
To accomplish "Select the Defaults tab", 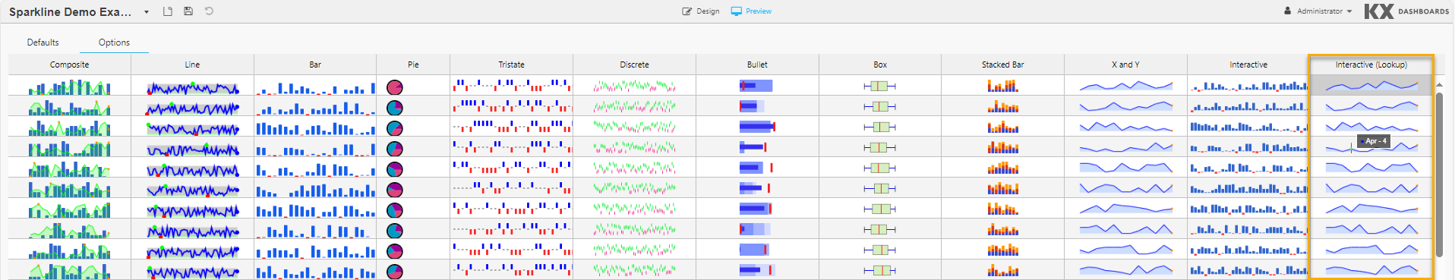I will pyautogui.click(x=43, y=42).
